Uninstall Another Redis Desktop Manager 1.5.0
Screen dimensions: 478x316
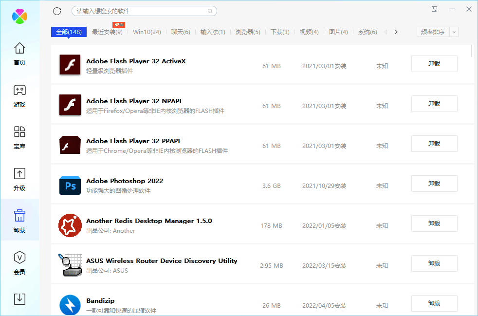(434, 223)
